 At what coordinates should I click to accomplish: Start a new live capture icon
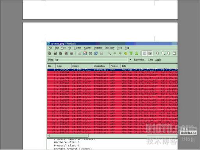pyautogui.click(x=61, y=53)
